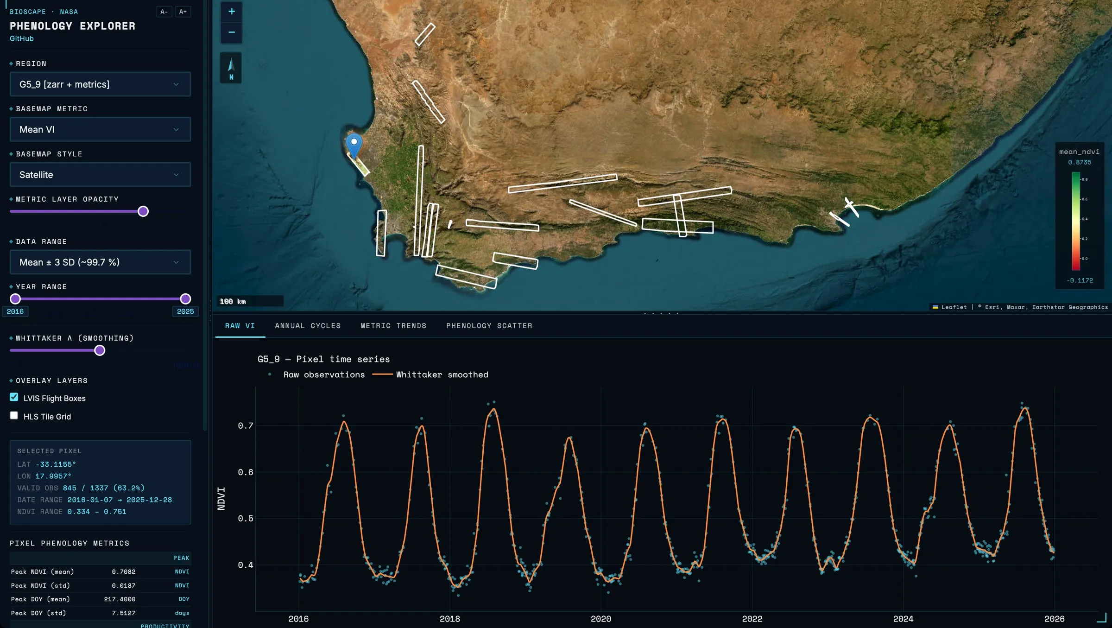Click the chart resize corner handle
Viewport: 1112px width, 628px height.
pyautogui.click(x=1102, y=618)
